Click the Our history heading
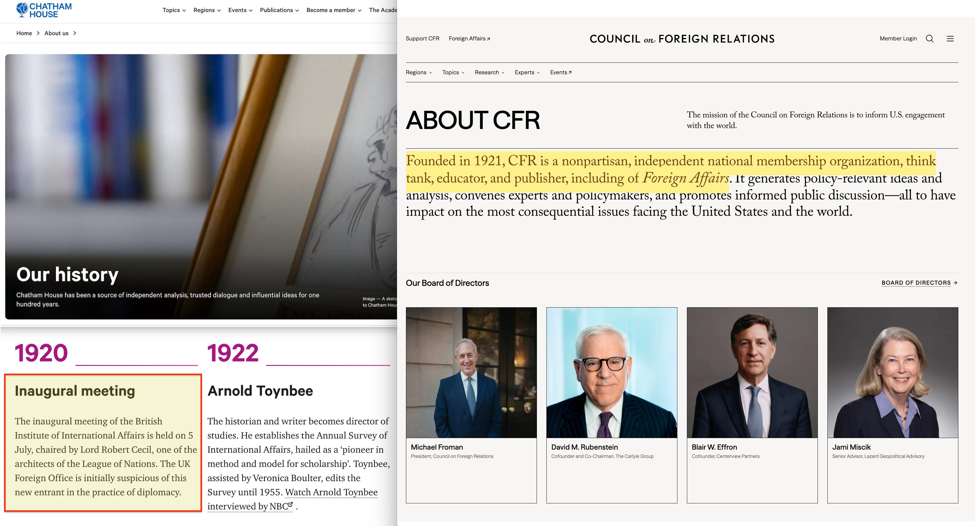The height and width of the screenshot is (526, 975). pos(67,274)
